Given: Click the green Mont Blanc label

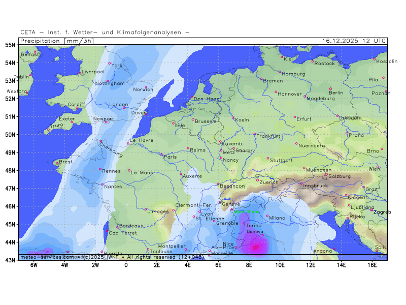Looking at the screenshot, I should pyautogui.click(x=246, y=212).
